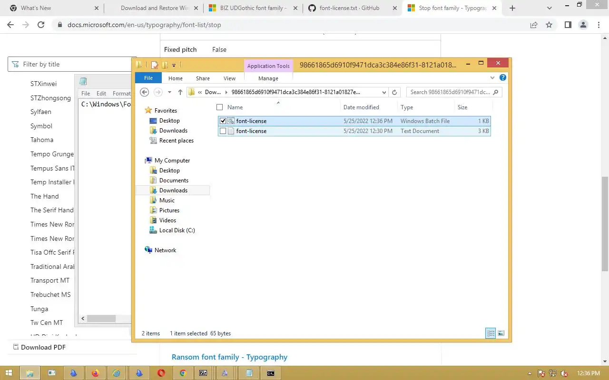
Task: Switch Explorer to Details view icon
Action: (x=491, y=333)
